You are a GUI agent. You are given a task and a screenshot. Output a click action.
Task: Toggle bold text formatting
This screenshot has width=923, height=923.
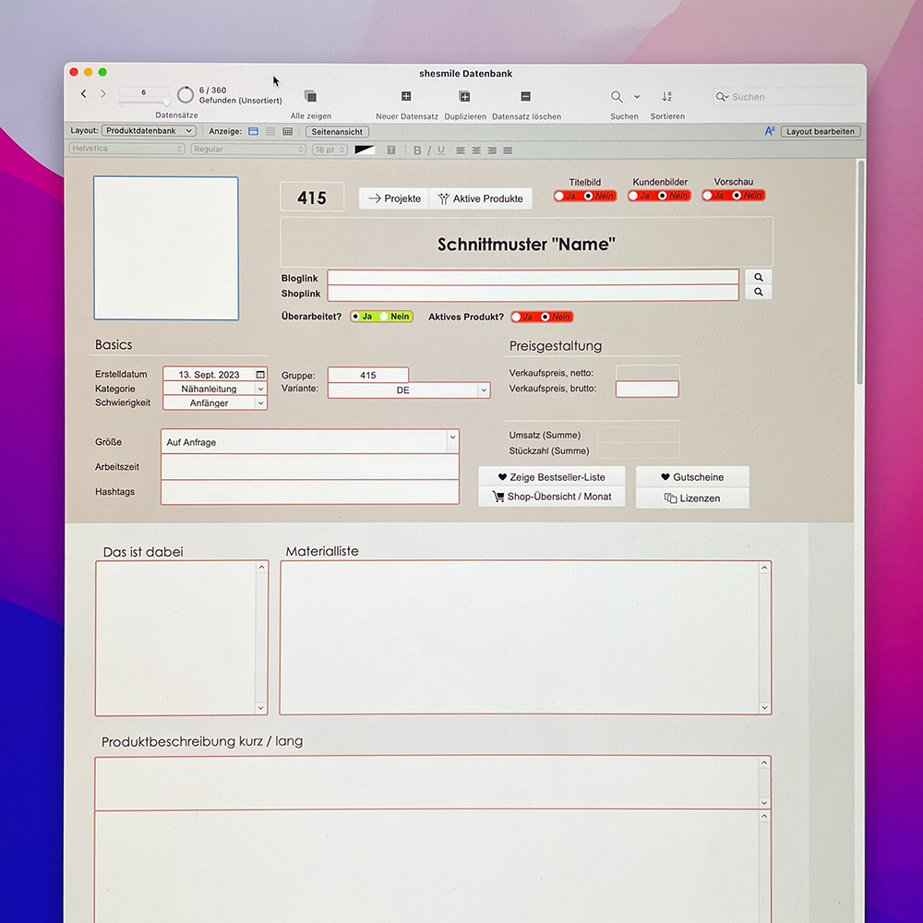point(417,150)
